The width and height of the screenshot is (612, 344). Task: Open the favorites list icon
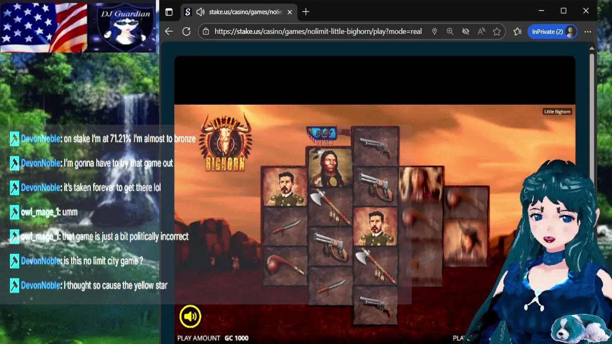517,32
